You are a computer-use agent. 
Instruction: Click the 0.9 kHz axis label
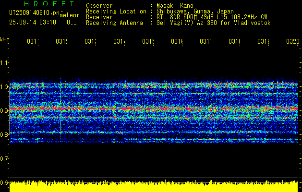click(x=4, y=110)
